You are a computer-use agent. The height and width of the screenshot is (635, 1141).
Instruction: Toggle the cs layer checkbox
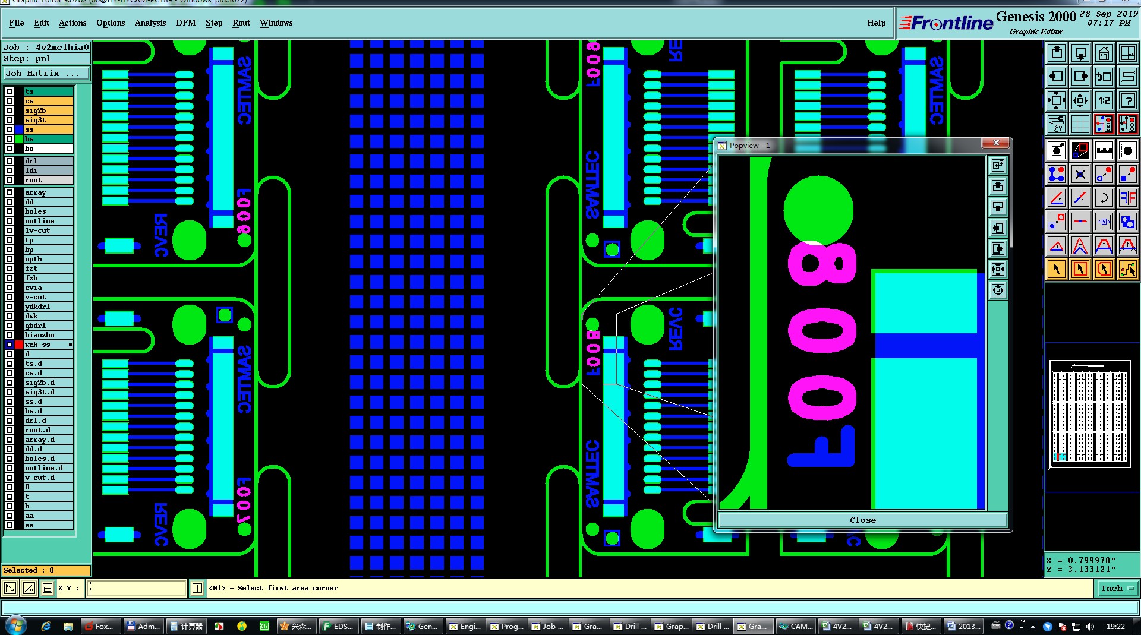10,101
